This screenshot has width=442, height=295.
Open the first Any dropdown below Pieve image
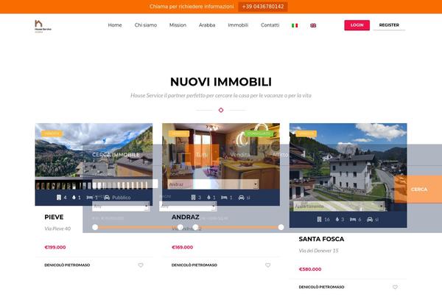click(x=121, y=206)
